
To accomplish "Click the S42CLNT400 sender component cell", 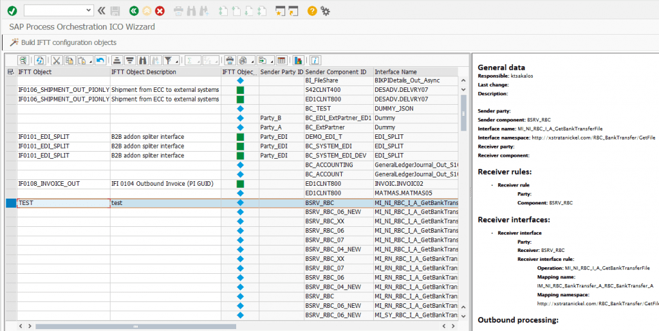I will (339, 90).
